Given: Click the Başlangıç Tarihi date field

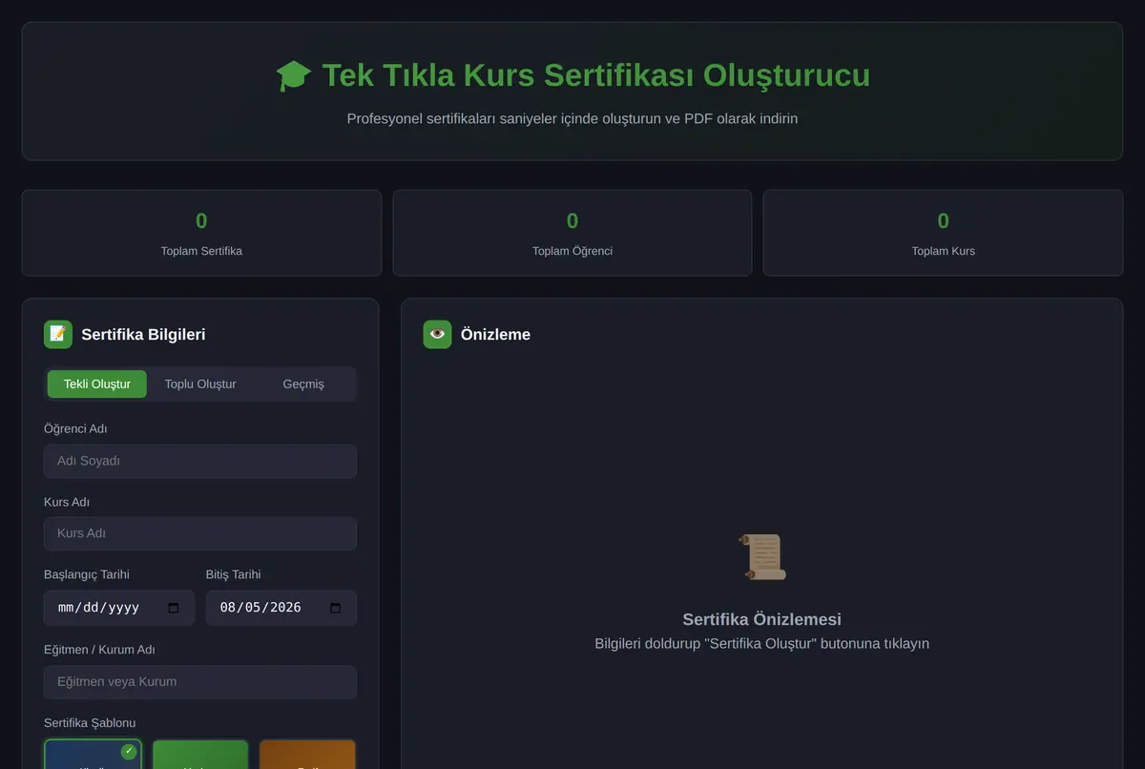Looking at the screenshot, I should 119,608.
